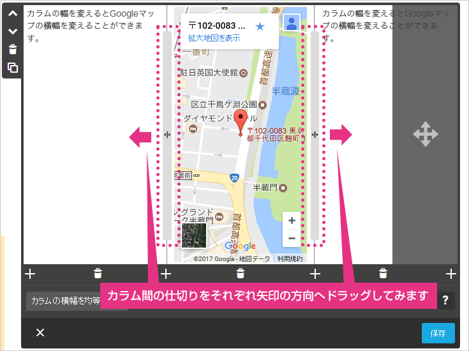
Task: Switch to satellite view thumbnail
Action: click(x=194, y=235)
